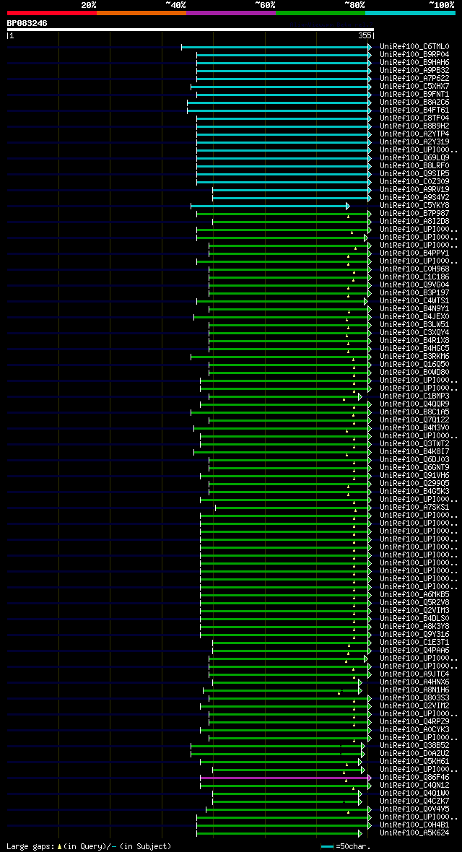Click hit label UniRef100_A9JTC4

tap(414, 674)
